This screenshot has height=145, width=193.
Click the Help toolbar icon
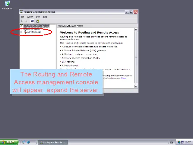pos(38,21)
